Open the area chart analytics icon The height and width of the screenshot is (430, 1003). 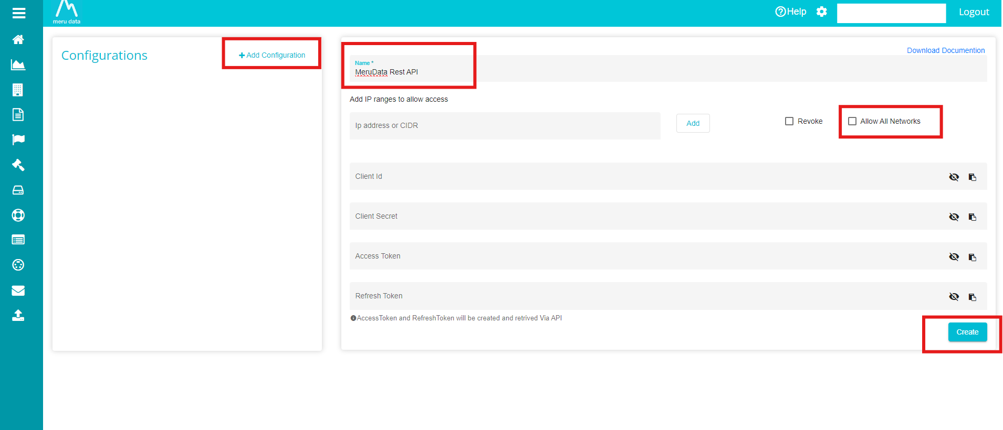click(18, 65)
